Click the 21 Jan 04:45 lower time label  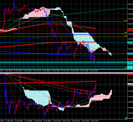point(19,121)
